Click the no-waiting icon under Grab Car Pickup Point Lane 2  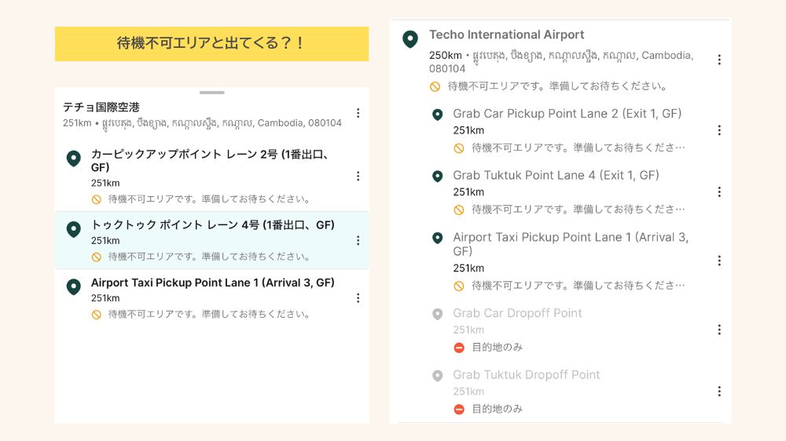[459, 148]
